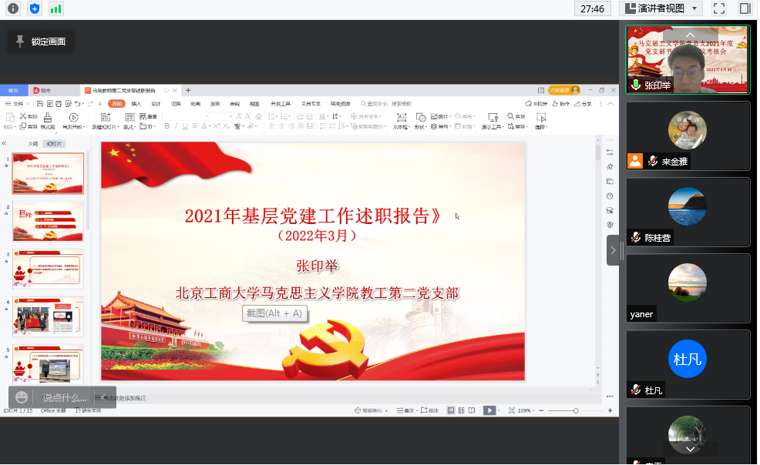This screenshot has width=760, height=465.
Task: Click the 访客登录 login button
Action: (563, 90)
